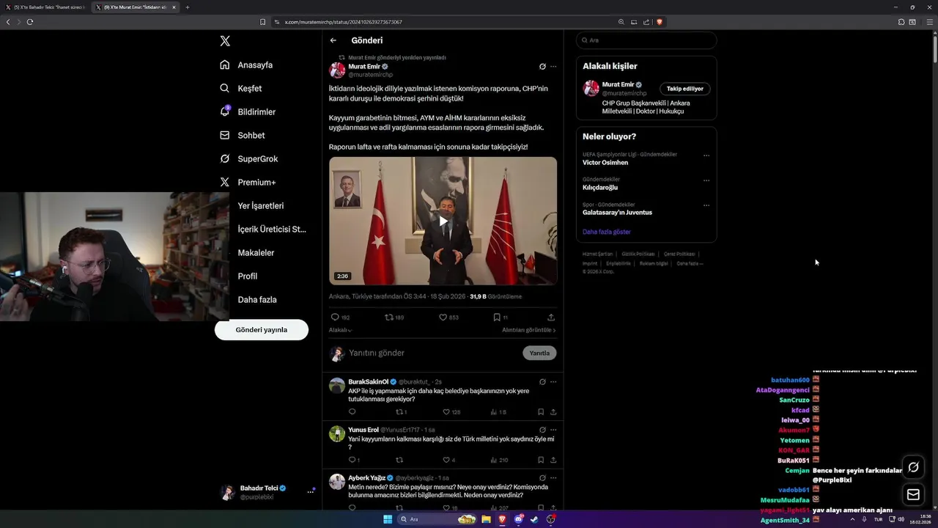Open more options on Yunus Erol's reply
This screenshot has width=938, height=528.
tap(553, 430)
